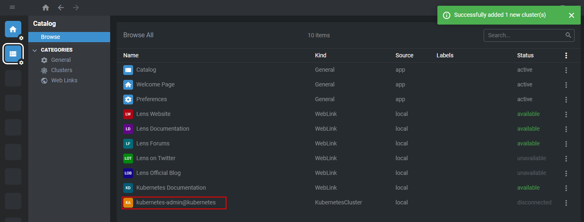Open actions menu for Welcome Page row
Screen dimensions: 584x222
(x=566, y=85)
